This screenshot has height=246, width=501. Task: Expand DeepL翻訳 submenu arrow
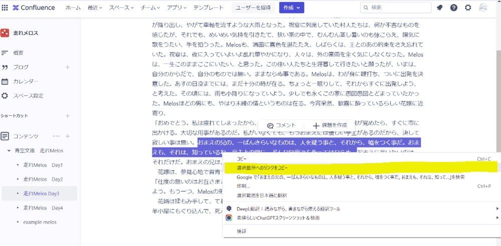point(497,208)
